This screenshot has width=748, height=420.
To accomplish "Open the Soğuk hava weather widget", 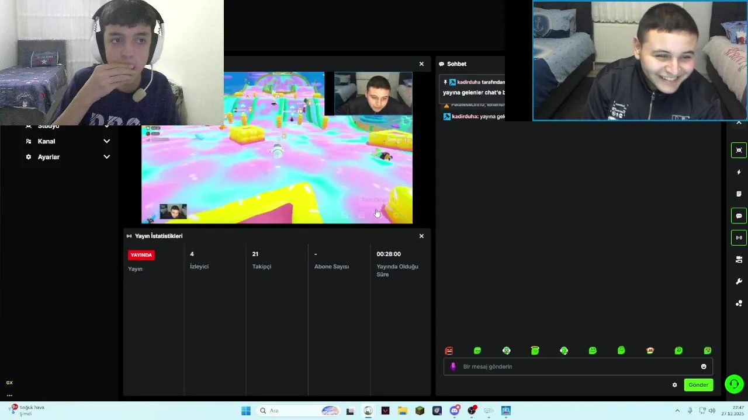I will [27, 411].
